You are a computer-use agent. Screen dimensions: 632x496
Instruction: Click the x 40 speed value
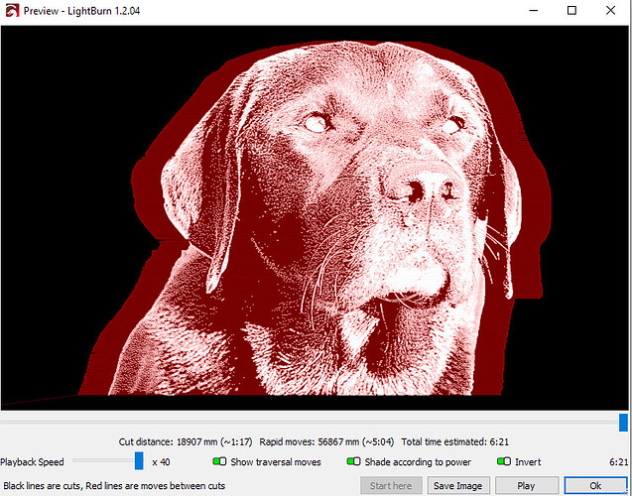coord(161,461)
